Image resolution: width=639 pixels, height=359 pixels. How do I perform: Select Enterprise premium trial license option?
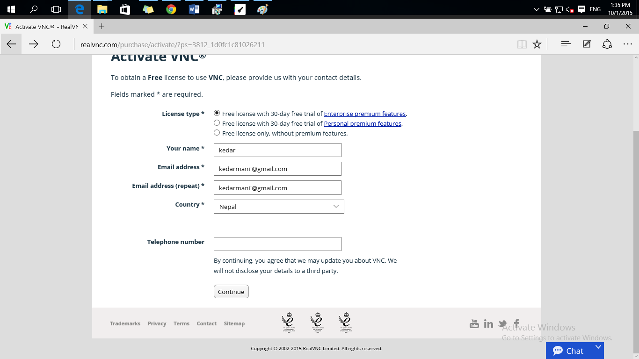[x=217, y=113]
